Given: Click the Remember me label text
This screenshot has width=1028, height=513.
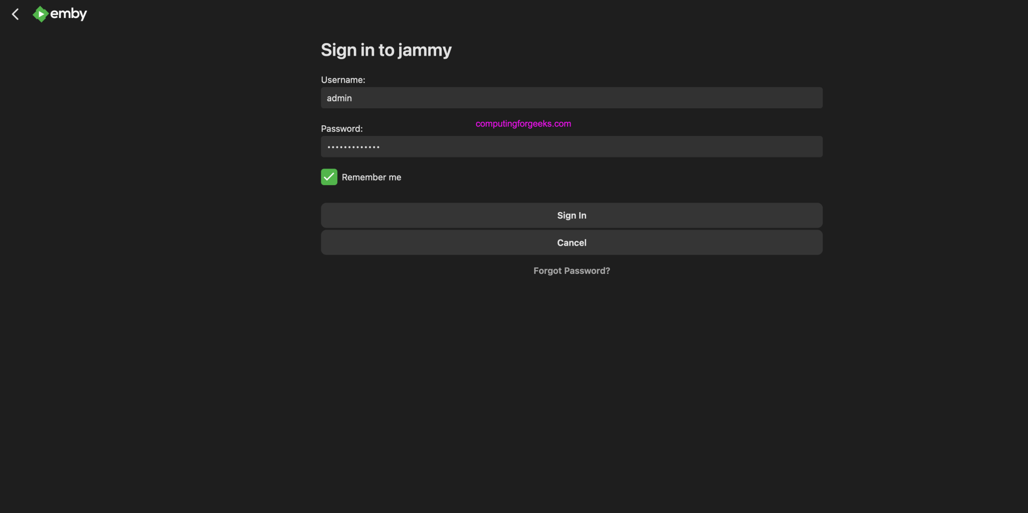Looking at the screenshot, I should pos(371,177).
